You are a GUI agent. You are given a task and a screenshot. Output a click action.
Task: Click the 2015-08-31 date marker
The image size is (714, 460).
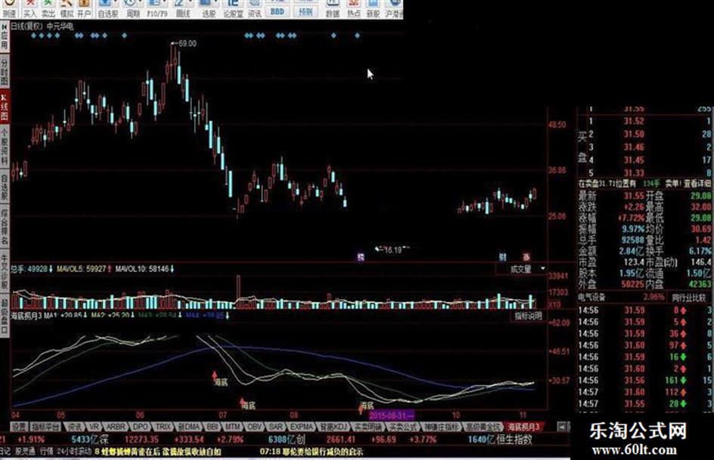[391, 415]
